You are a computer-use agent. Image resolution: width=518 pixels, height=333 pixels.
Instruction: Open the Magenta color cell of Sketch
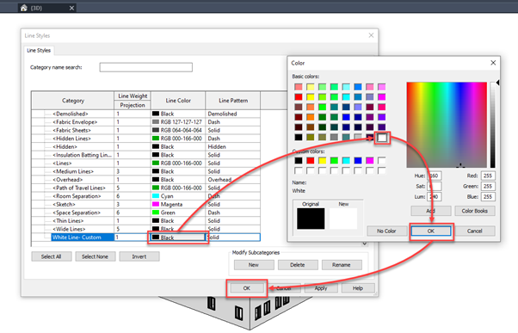coord(178,205)
